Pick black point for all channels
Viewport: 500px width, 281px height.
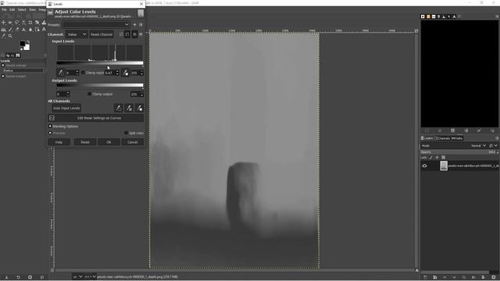click(x=118, y=108)
